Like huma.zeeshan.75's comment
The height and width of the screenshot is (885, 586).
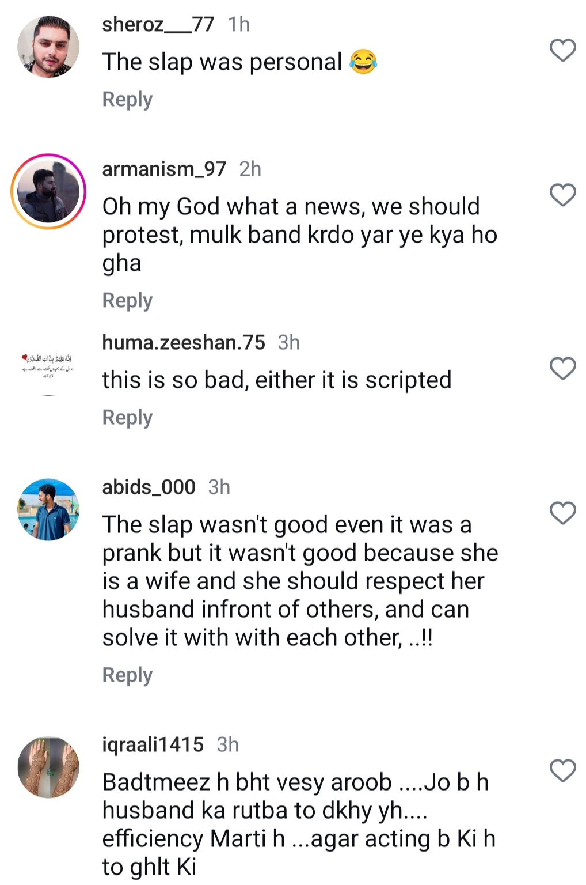point(562,369)
